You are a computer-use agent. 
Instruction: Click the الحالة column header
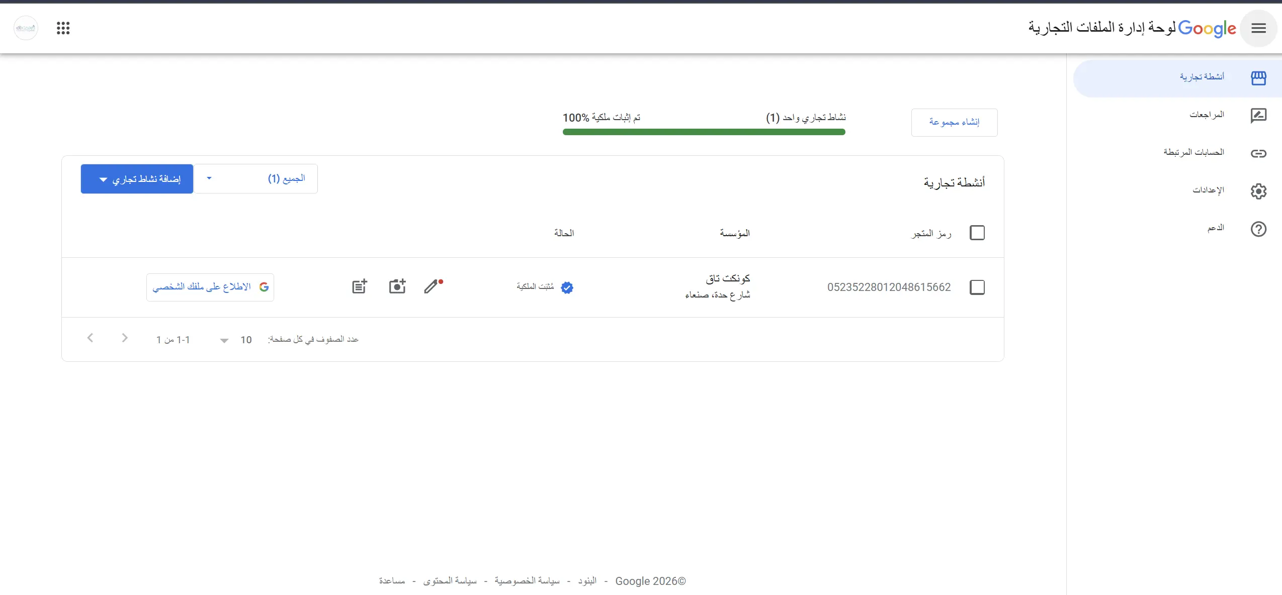tap(564, 233)
